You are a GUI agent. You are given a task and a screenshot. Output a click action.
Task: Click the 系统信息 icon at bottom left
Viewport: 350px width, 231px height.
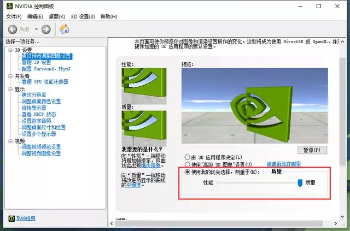[x=11, y=218]
